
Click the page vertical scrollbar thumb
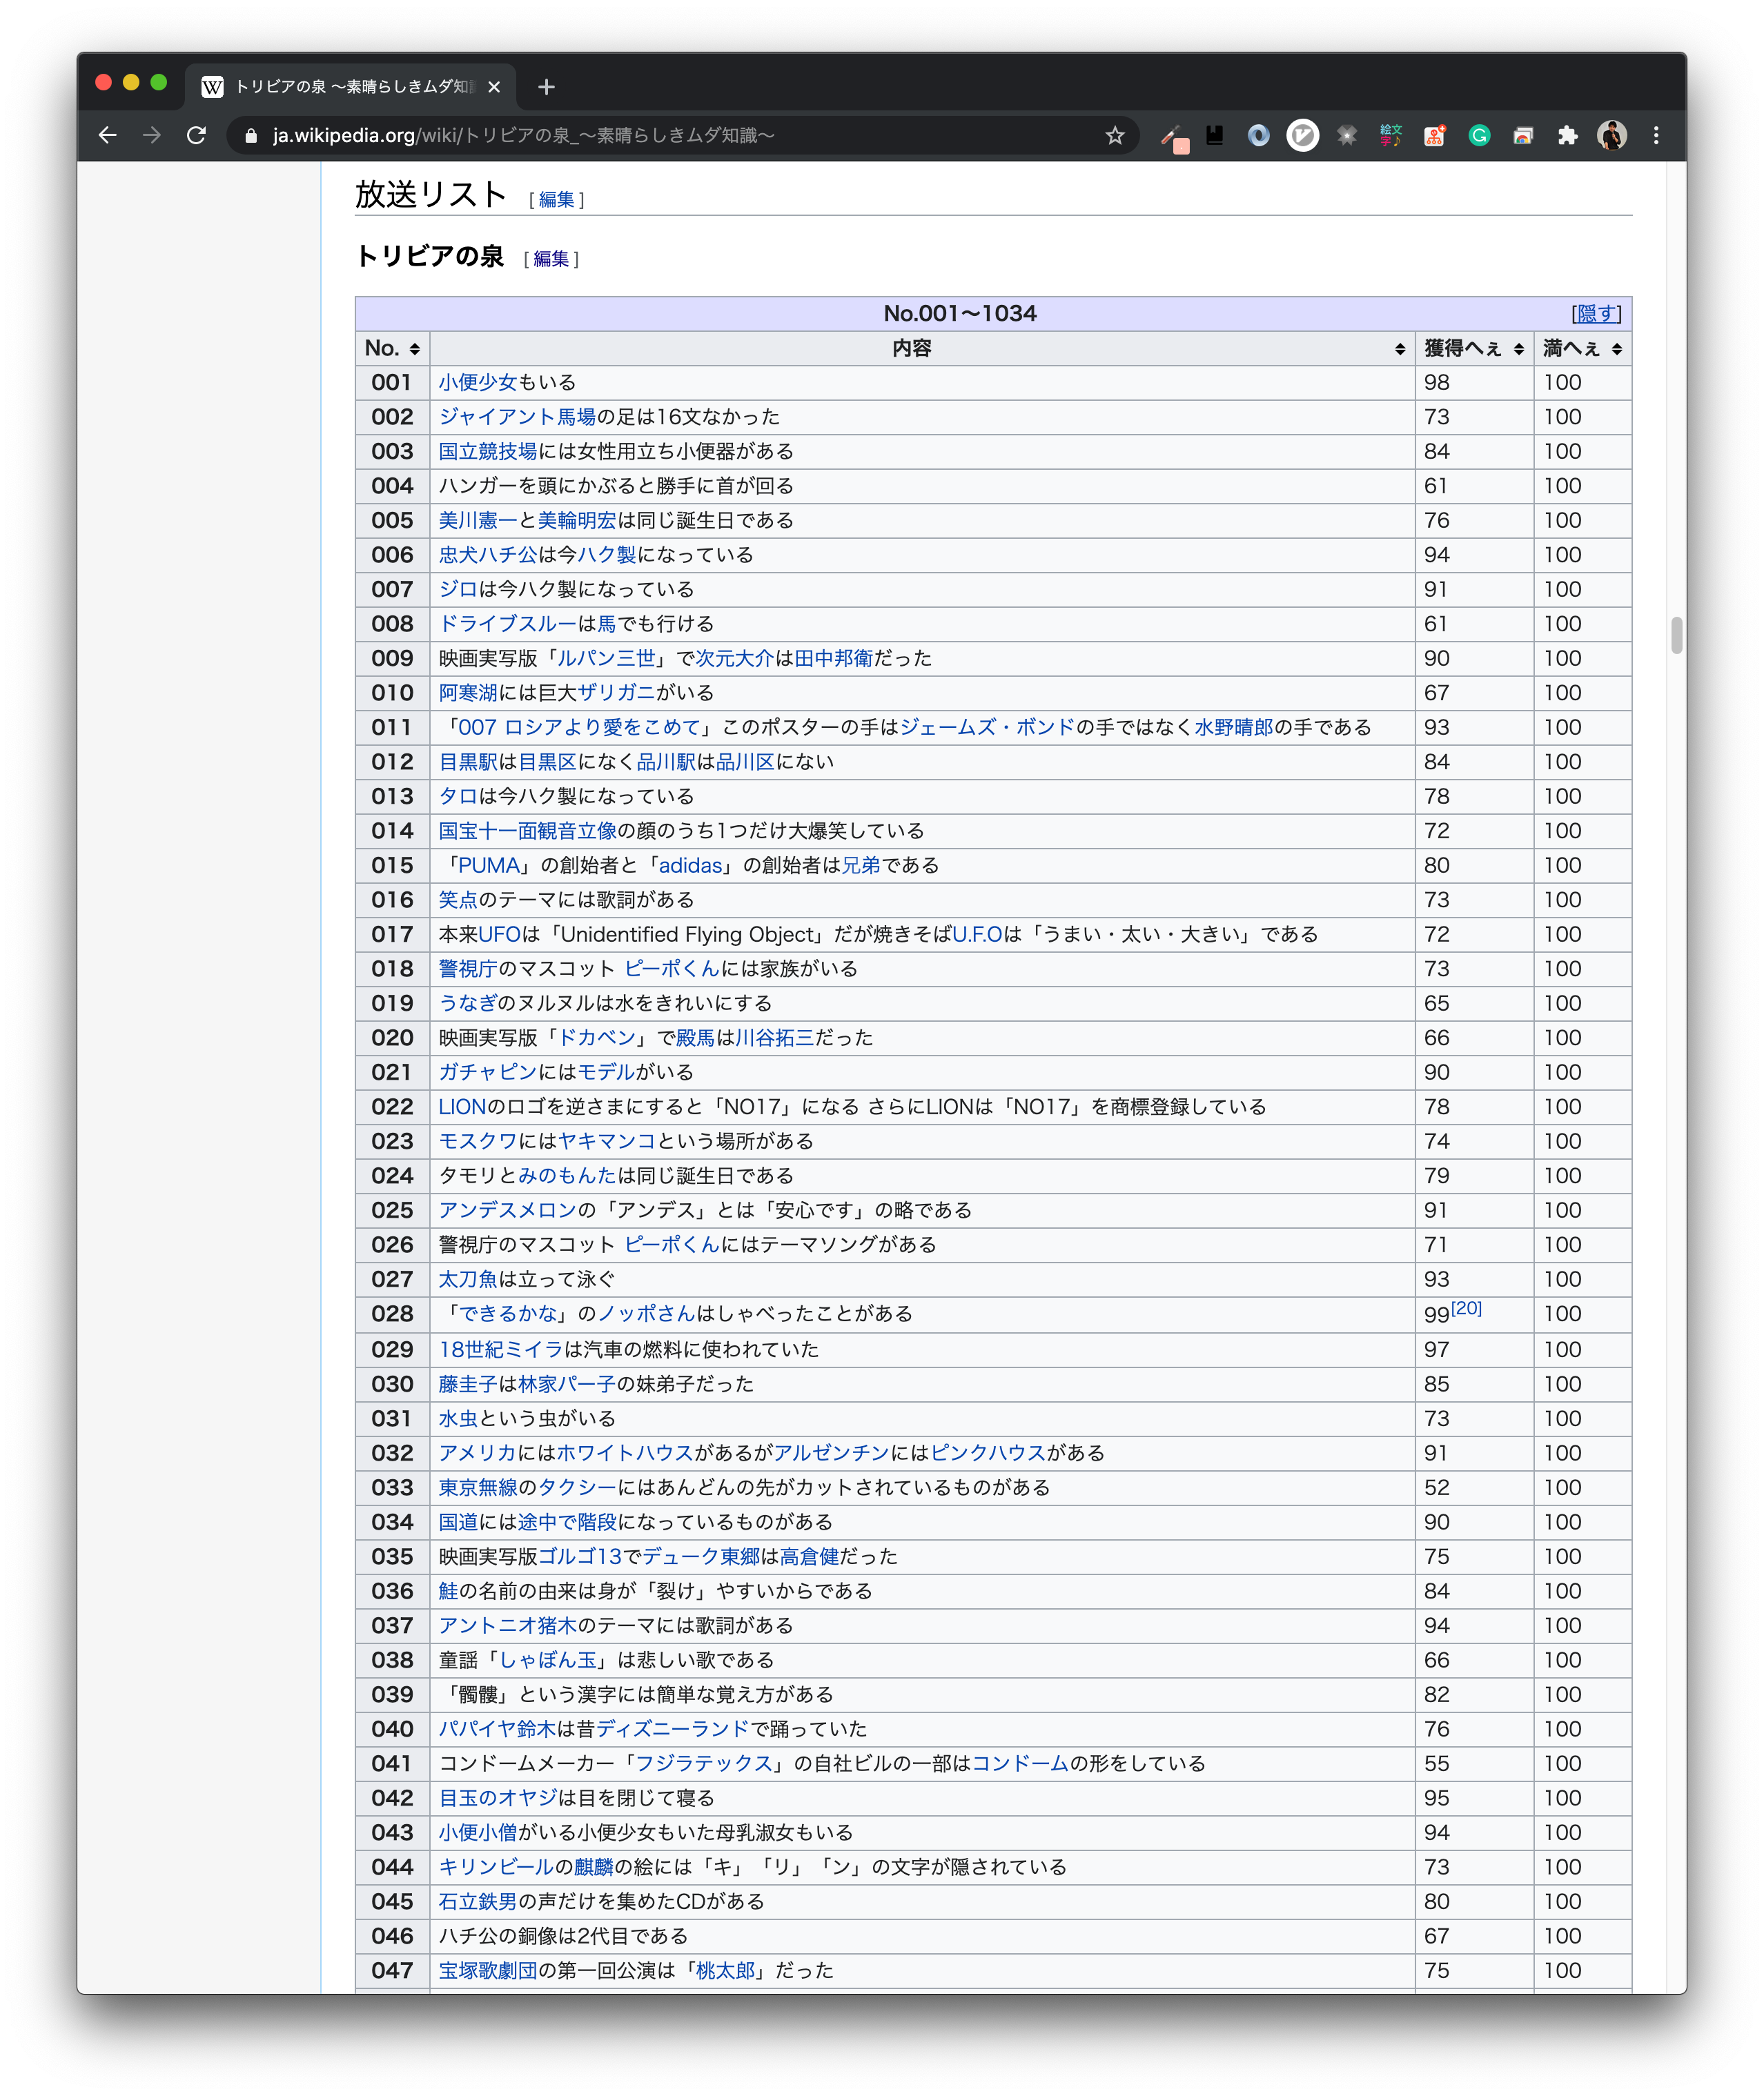(1676, 635)
